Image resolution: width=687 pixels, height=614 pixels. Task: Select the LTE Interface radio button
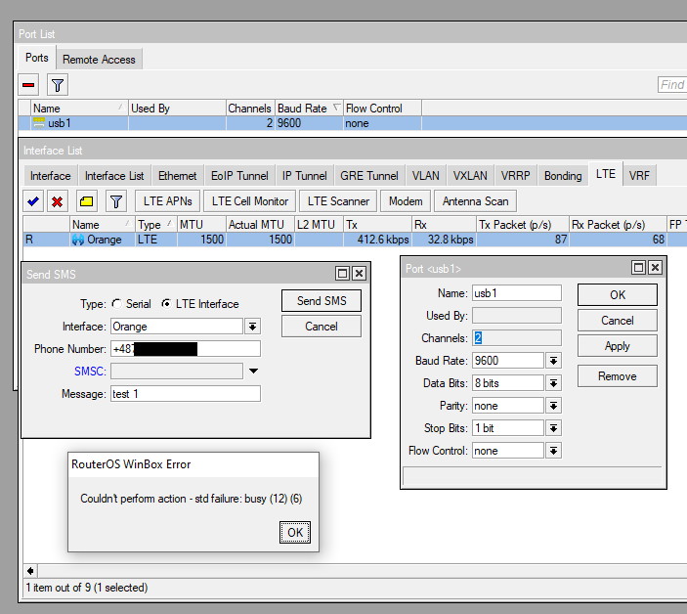click(166, 304)
